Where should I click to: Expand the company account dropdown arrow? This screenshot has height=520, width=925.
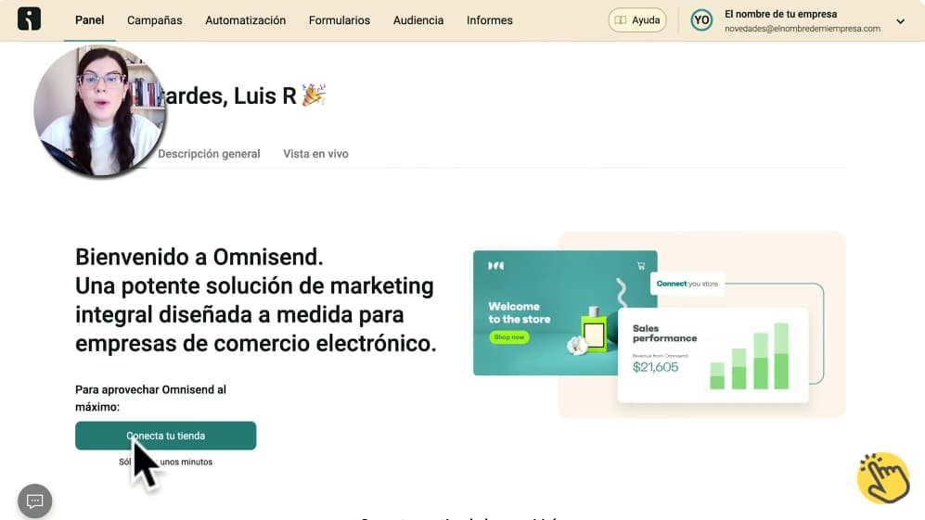tap(900, 21)
